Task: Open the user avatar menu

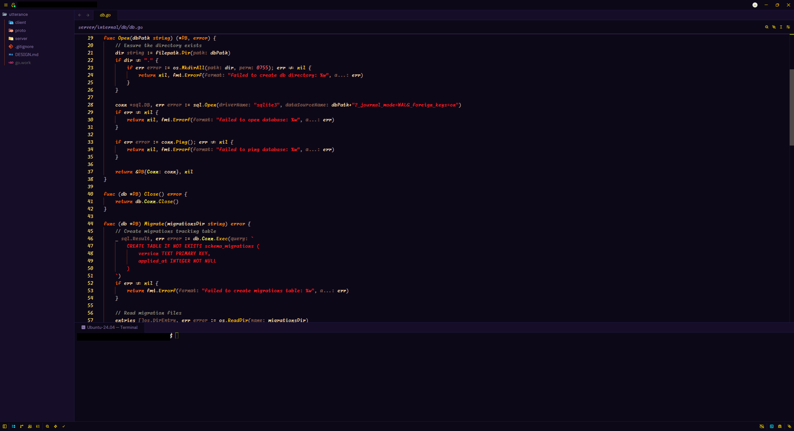Action: pyautogui.click(x=755, y=5)
